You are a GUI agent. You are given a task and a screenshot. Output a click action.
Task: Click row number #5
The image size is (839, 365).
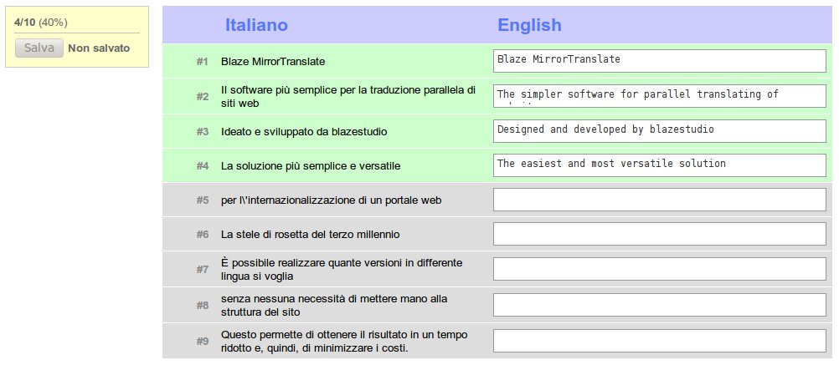(x=202, y=200)
